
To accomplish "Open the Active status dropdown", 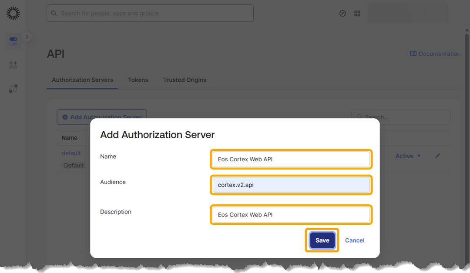I will [408, 156].
